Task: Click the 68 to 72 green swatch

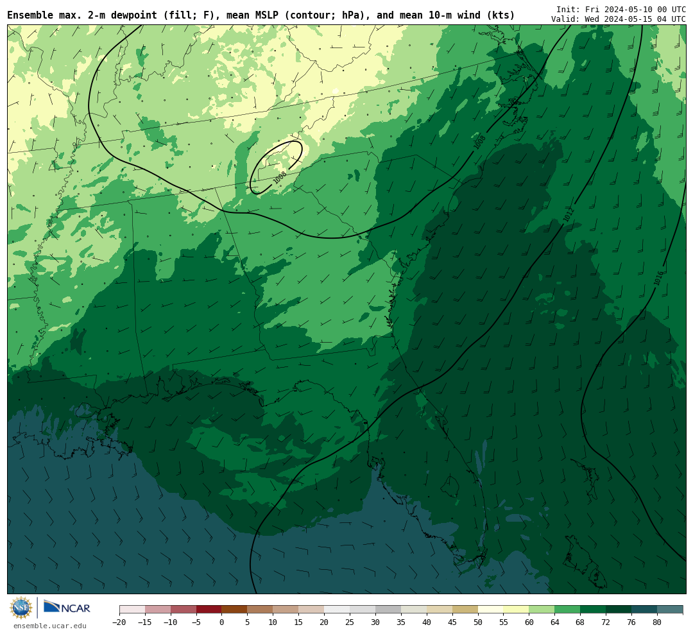Action: (x=594, y=610)
